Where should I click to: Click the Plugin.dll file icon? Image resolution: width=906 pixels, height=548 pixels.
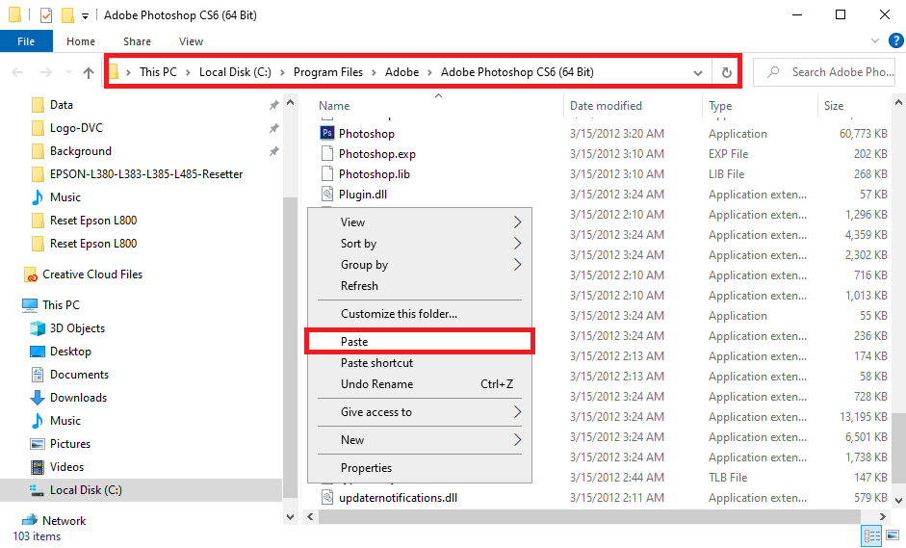[x=327, y=194]
